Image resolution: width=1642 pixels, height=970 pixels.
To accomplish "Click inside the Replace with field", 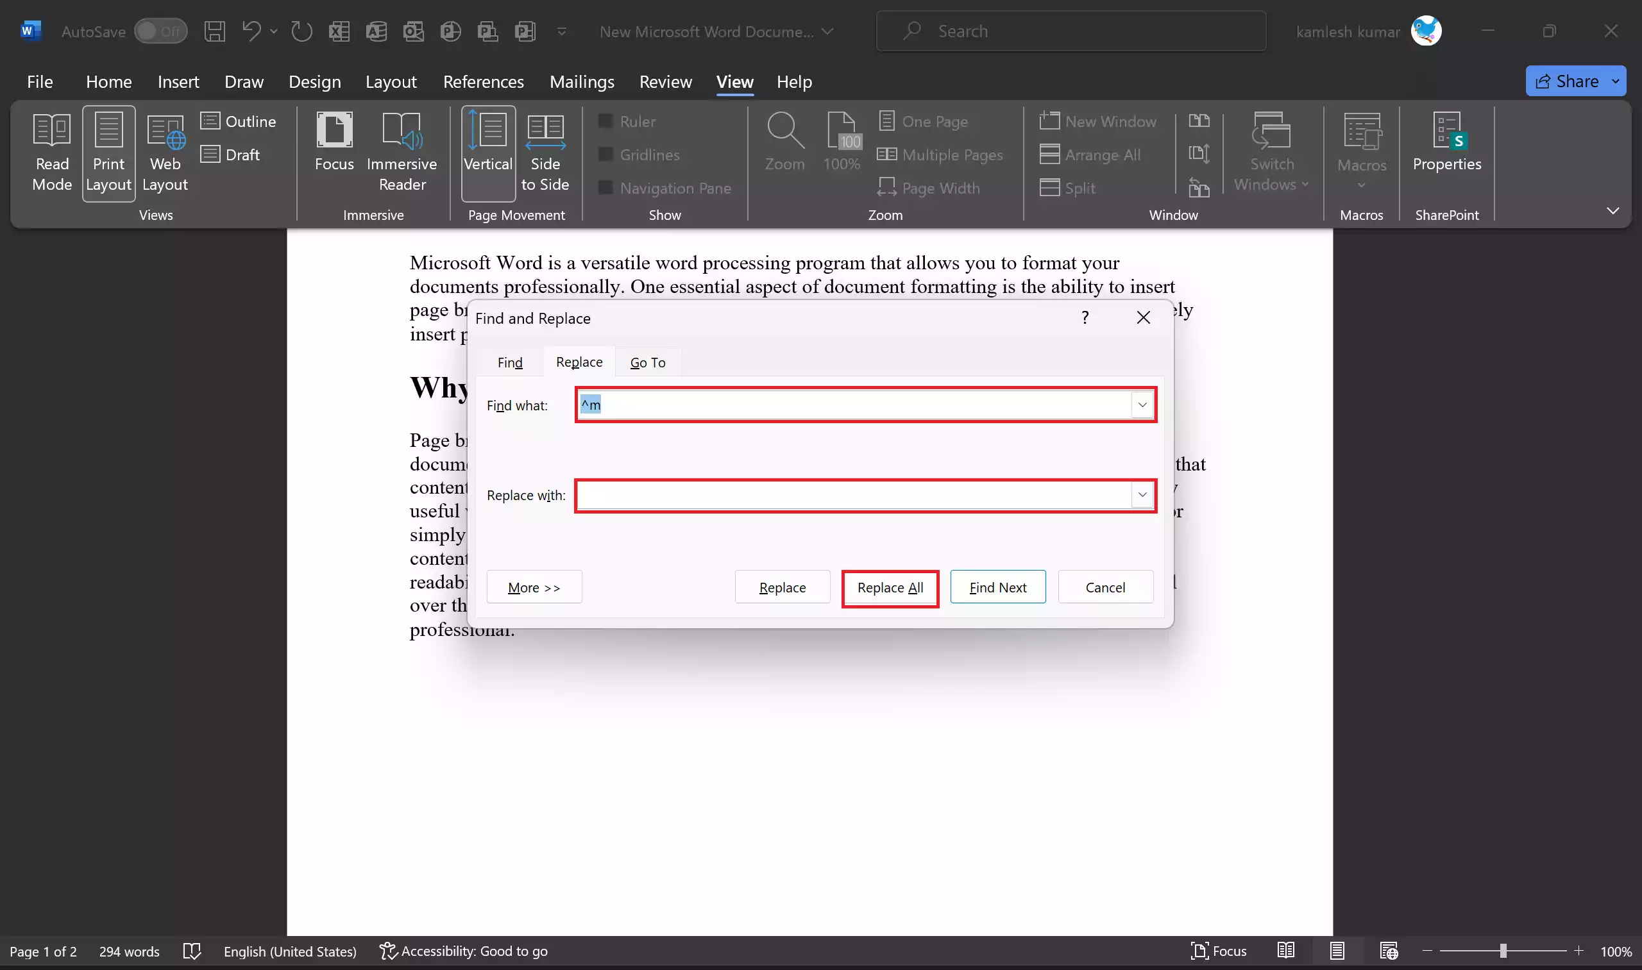I will point(850,496).
